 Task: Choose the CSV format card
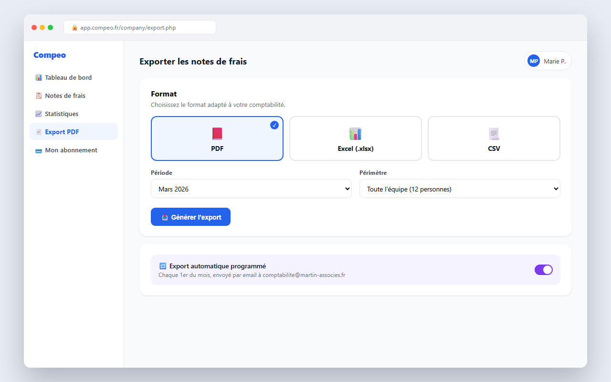pyautogui.click(x=494, y=138)
